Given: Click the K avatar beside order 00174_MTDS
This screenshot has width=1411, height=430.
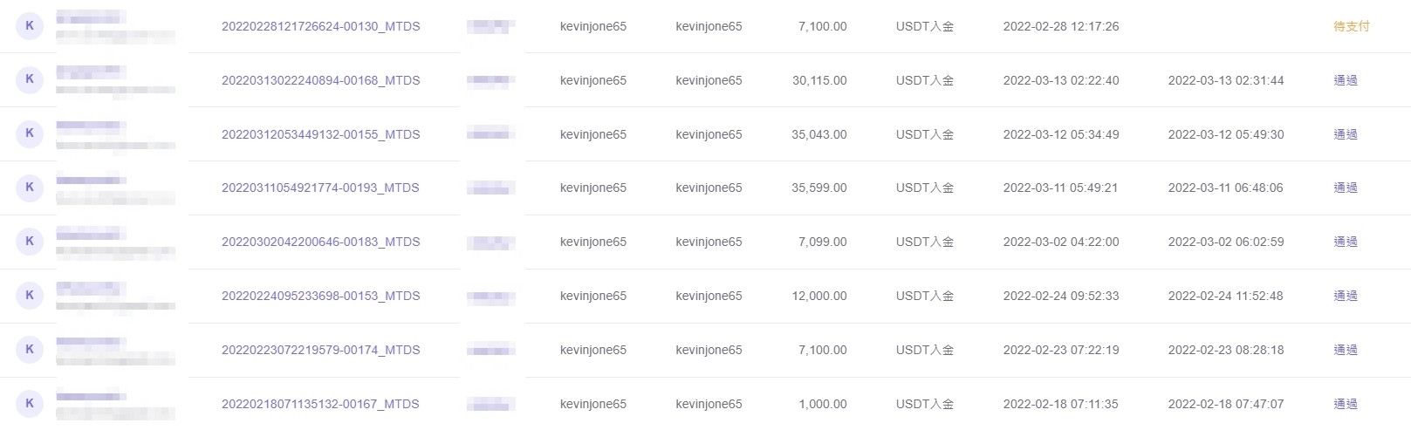Looking at the screenshot, I should tap(30, 350).
